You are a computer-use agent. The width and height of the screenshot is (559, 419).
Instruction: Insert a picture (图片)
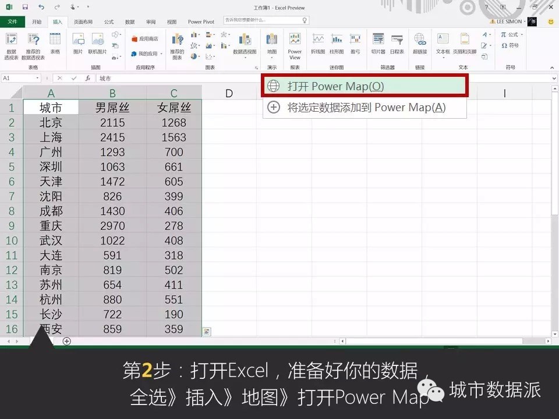78,44
